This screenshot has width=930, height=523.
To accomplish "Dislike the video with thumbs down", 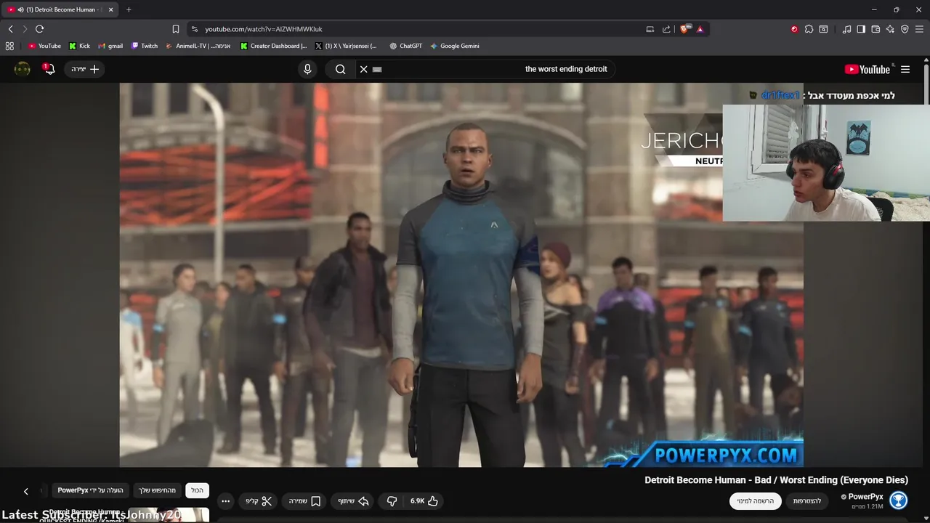I will [392, 501].
